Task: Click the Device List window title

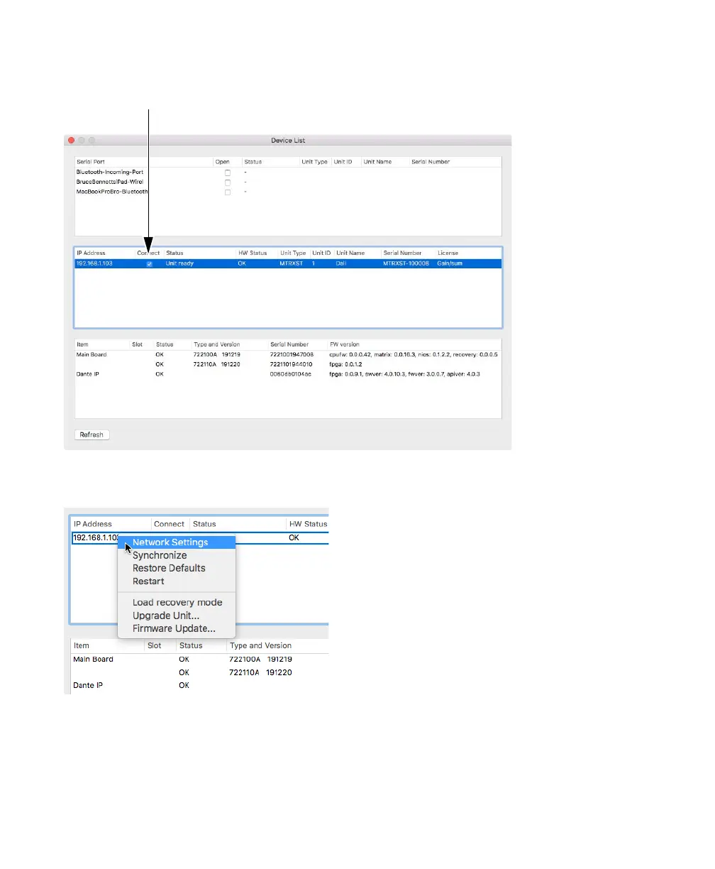Action: click(x=288, y=141)
